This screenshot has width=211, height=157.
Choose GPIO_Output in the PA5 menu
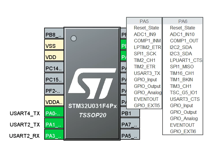(144, 86)
